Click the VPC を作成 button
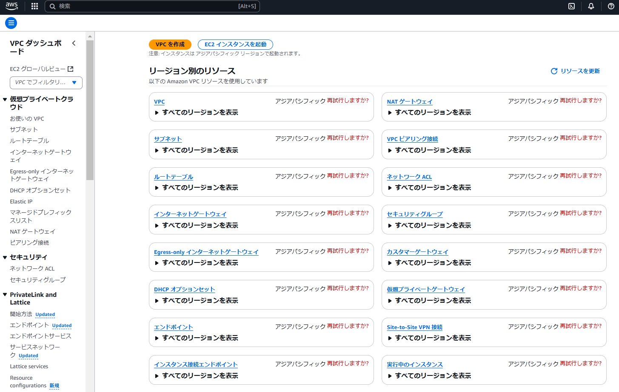 (170, 45)
